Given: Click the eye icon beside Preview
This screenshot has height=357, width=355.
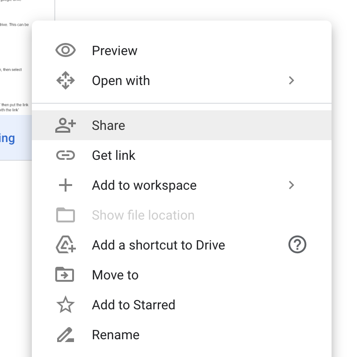Looking at the screenshot, I should [x=66, y=50].
